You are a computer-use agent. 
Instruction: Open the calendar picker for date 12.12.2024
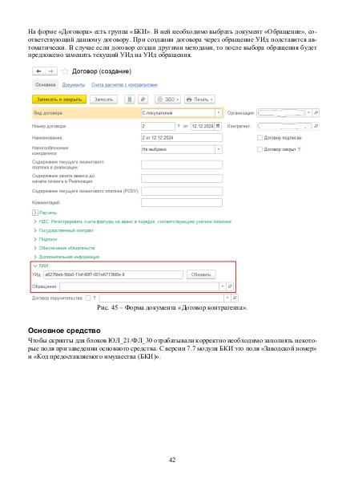(218, 126)
